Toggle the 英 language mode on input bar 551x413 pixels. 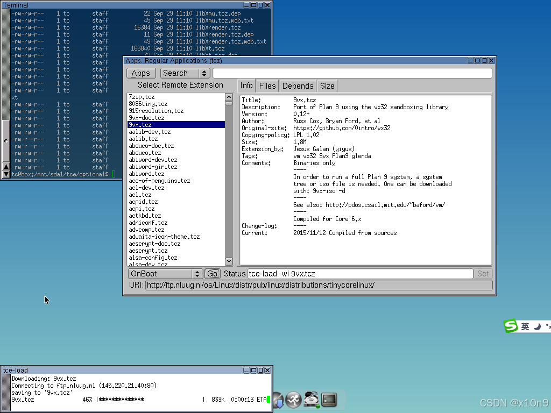[525, 326]
